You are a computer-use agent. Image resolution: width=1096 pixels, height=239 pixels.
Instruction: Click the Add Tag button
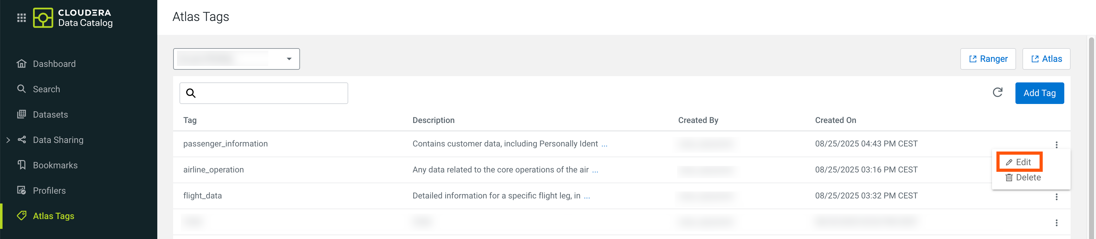pos(1039,93)
